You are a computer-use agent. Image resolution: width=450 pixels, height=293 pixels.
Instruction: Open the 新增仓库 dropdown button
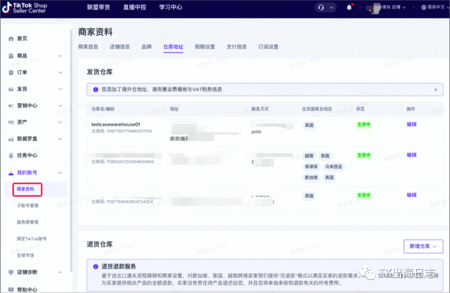pos(423,246)
